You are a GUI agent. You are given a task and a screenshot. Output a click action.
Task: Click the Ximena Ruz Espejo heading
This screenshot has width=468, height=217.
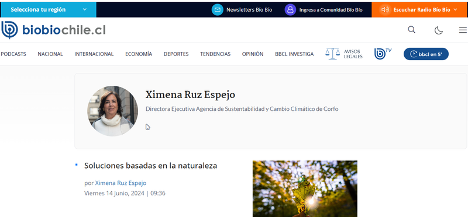[x=190, y=94]
